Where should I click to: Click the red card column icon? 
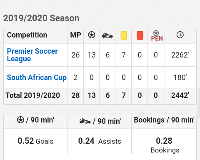coord(140,35)
